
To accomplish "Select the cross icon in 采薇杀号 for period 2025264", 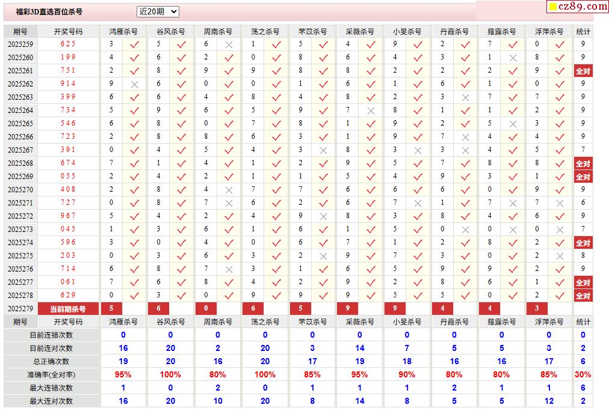I will [x=371, y=111].
